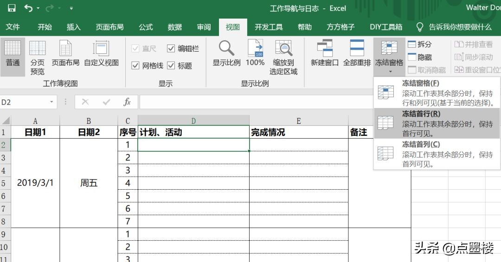Screen dimensions: 501x262
Task: Click Arrange All (全部重排) icon
Action: 357,54
